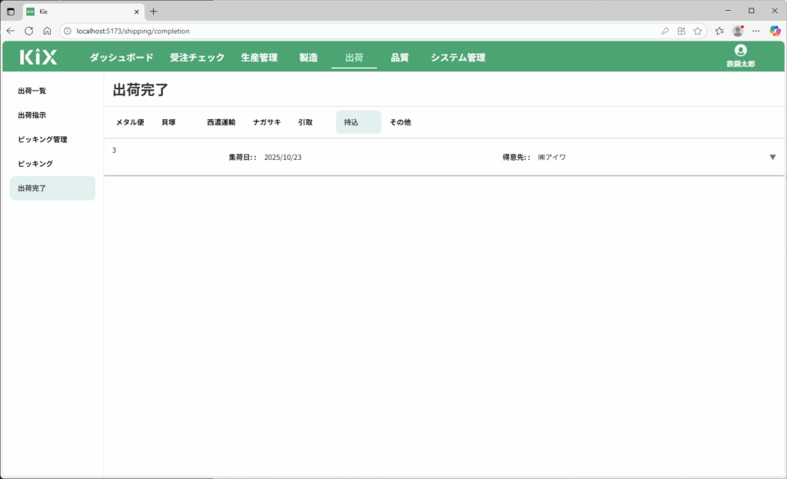Viewport: 787px width, 479px height.
Task: Open the tab actions menu button
Action: 11,12
